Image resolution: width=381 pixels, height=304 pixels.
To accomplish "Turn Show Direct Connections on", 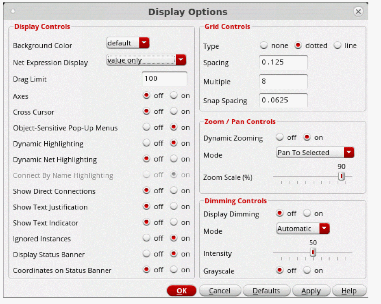I will click(174, 190).
